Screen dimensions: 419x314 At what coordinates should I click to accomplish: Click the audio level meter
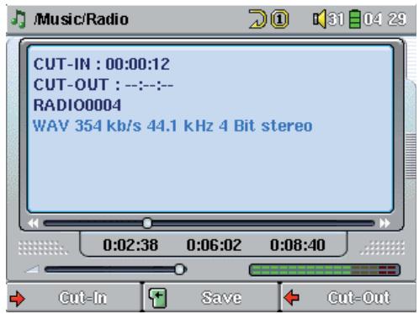click(325, 269)
